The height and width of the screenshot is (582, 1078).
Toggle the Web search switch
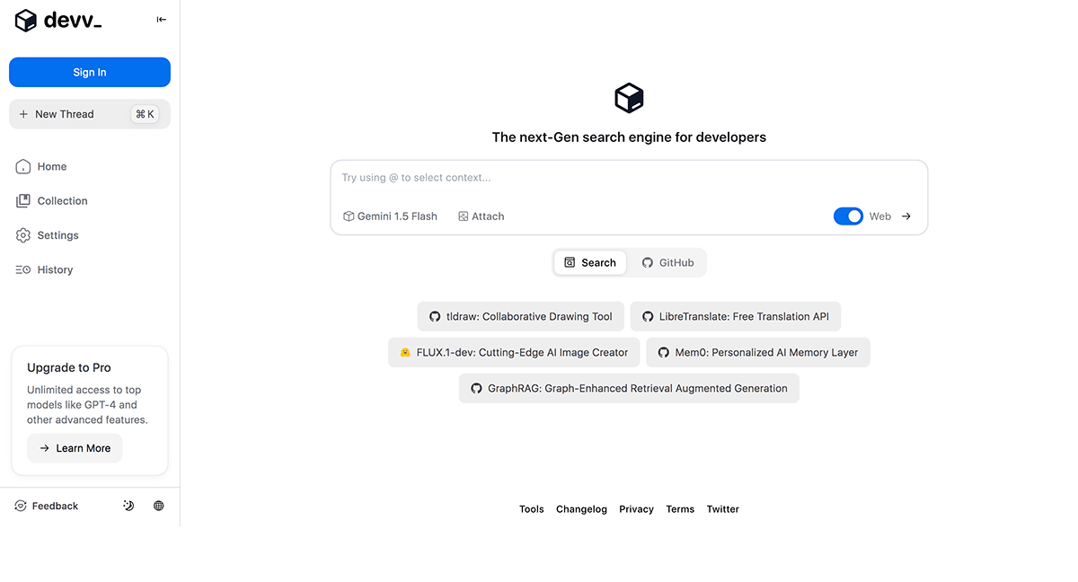coord(848,216)
